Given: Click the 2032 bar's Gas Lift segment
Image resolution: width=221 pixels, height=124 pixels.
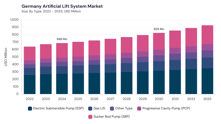Looking at the screenshot, I should pyautogui.click(x=191, y=64).
